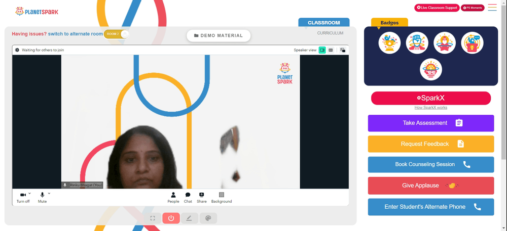Click the Having issues? text
This screenshot has width=507, height=231.
[29, 34]
